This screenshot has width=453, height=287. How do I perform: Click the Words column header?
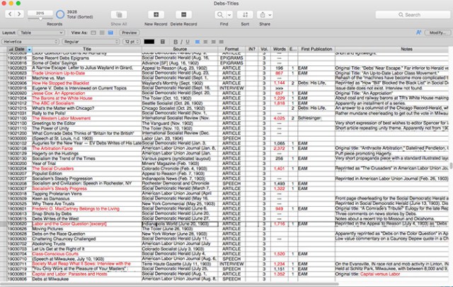[x=279, y=49]
